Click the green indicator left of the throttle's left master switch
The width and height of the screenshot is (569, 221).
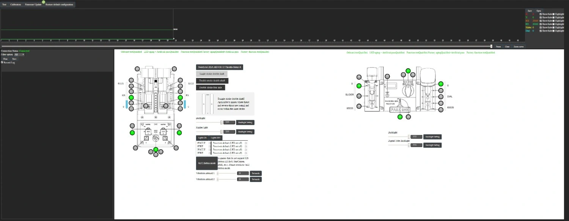coord(132,132)
